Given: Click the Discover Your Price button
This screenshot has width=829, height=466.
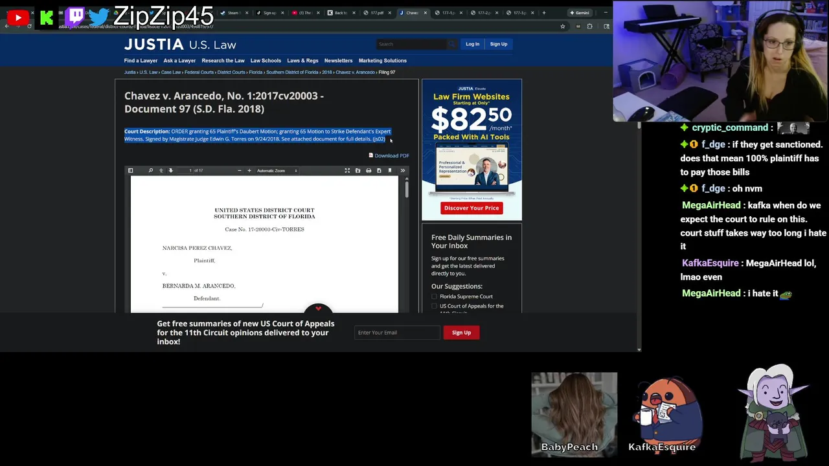Looking at the screenshot, I should [x=471, y=208].
